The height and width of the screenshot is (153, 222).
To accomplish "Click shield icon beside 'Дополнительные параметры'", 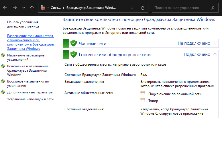I will pos(3,92).
